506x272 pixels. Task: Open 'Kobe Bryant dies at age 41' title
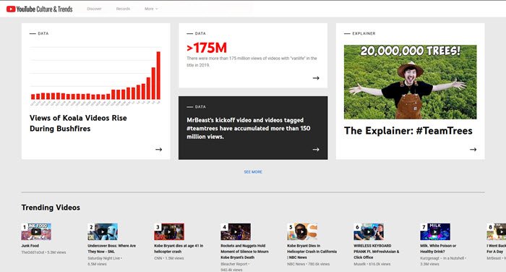(x=179, y=248)
